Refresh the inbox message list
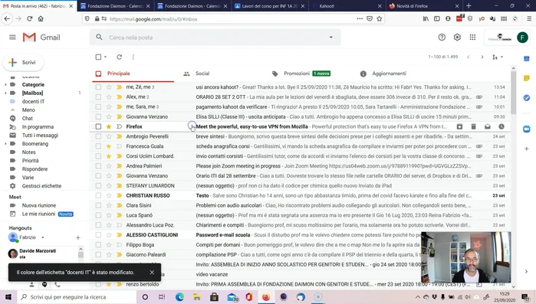 pos(119,57)
